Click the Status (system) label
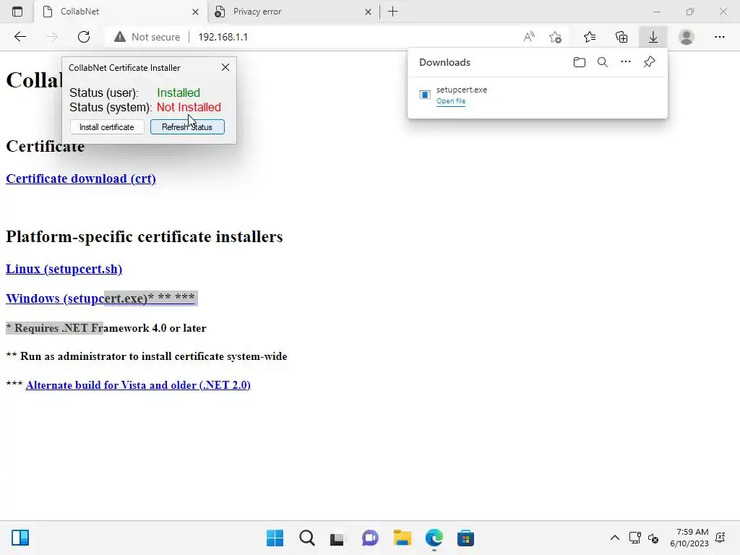The image size is (740, 555). tap(111, 107)
